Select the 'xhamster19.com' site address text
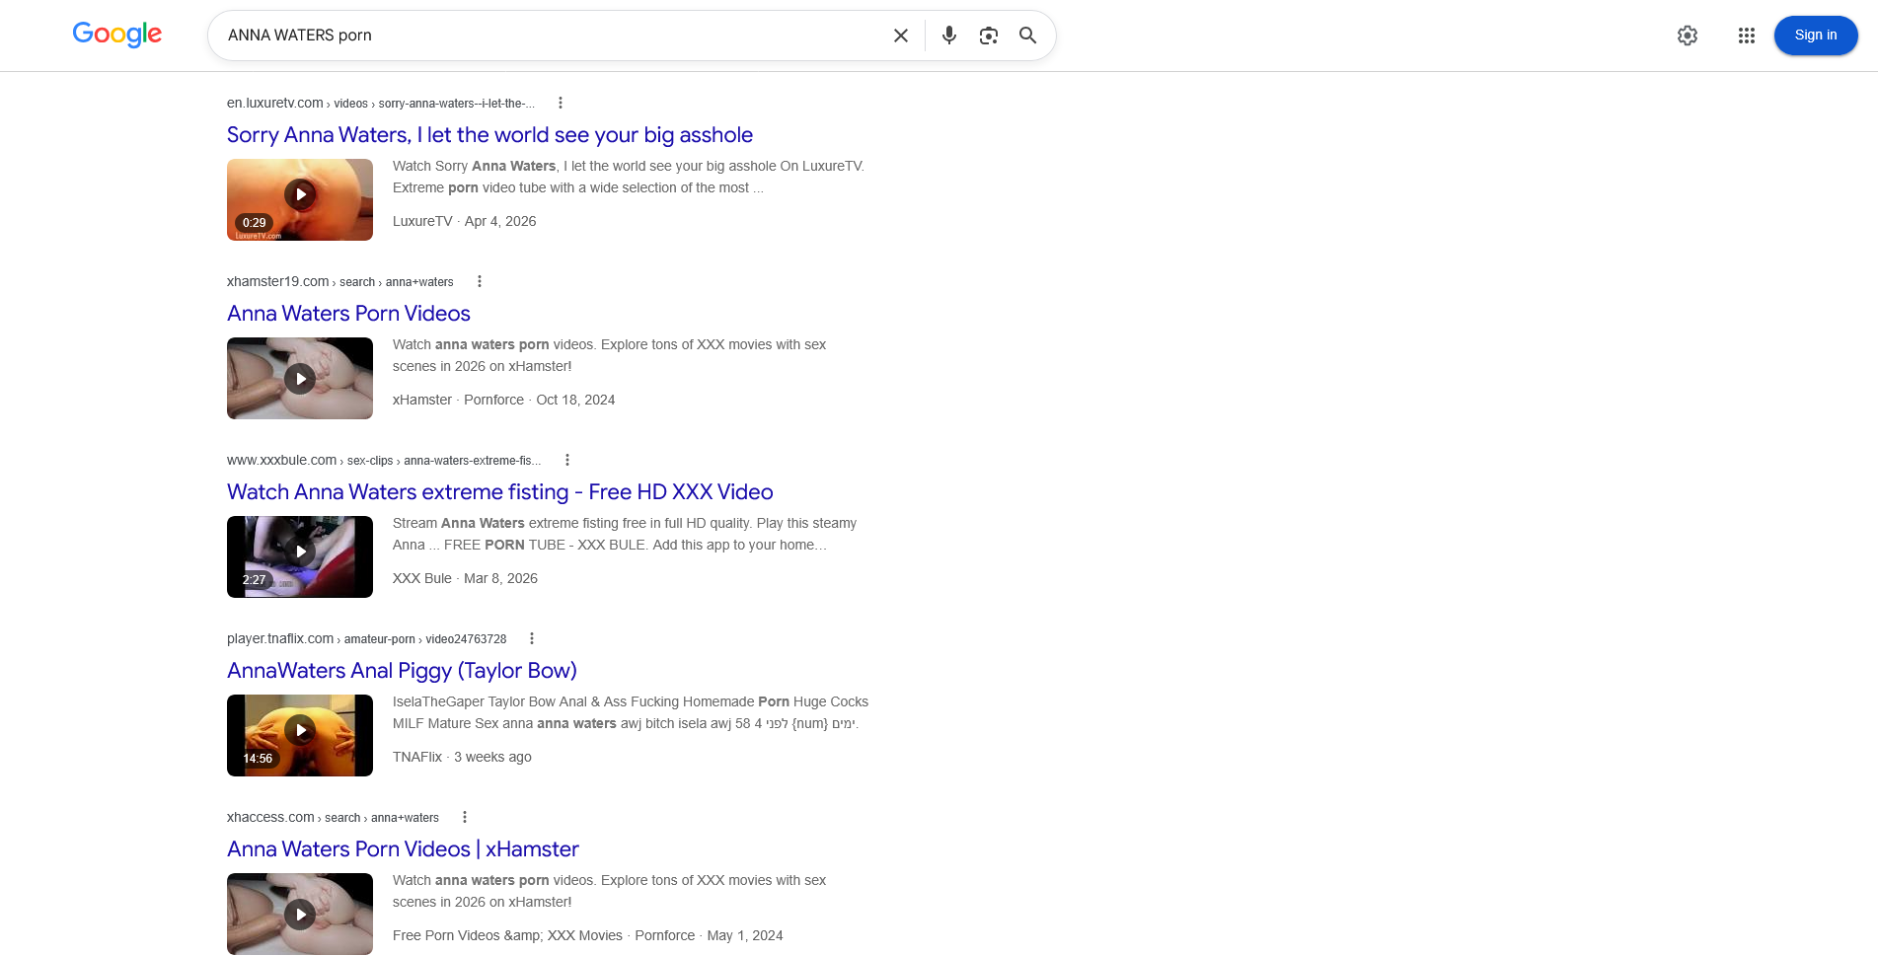This screenshot has height=956, width=1878. click(278, 281)
